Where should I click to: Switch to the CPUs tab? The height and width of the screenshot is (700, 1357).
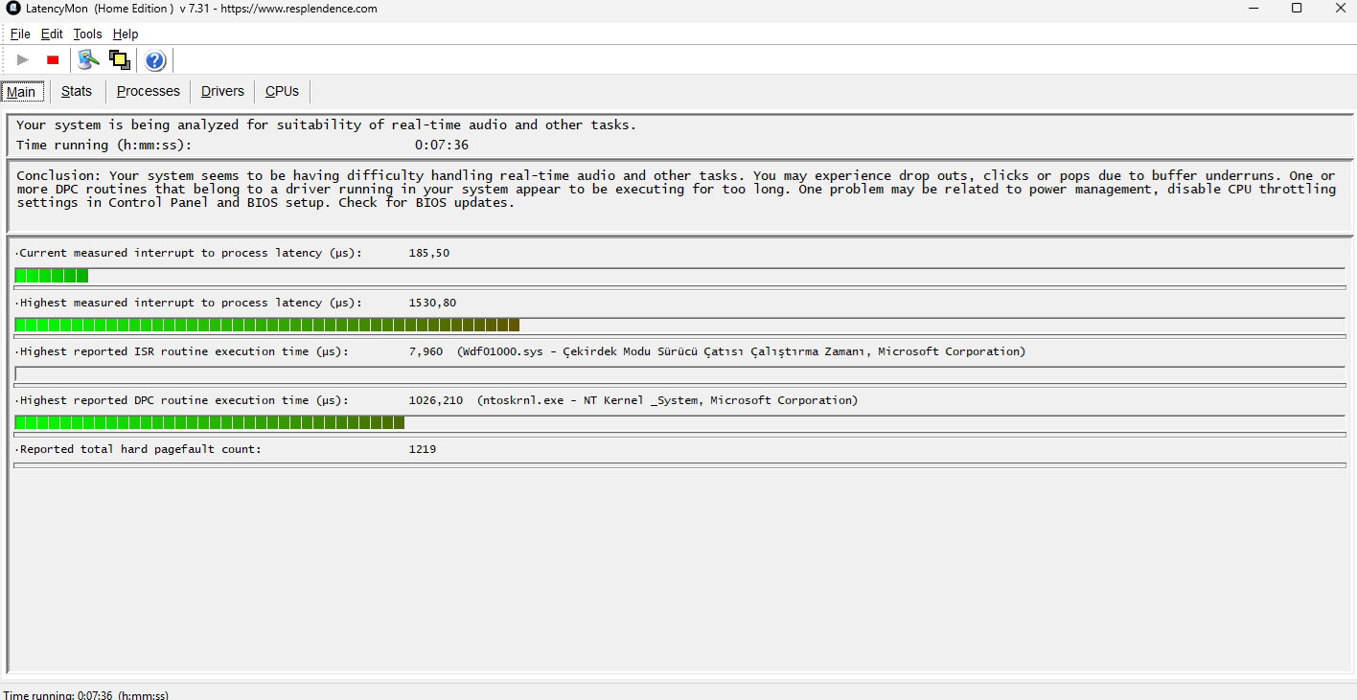(283, 91)
